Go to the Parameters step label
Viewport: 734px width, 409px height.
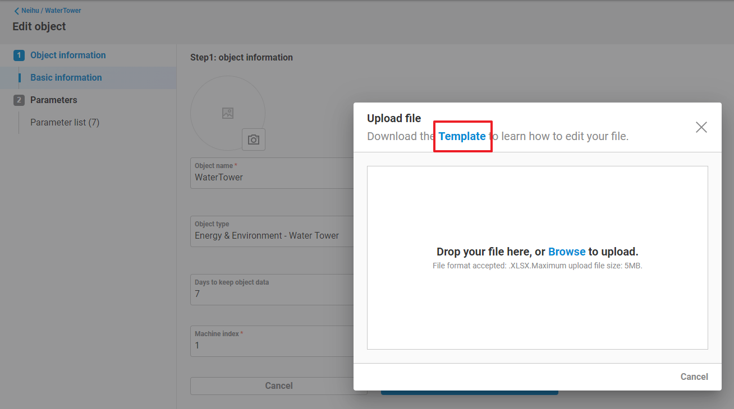pos(54,100)
